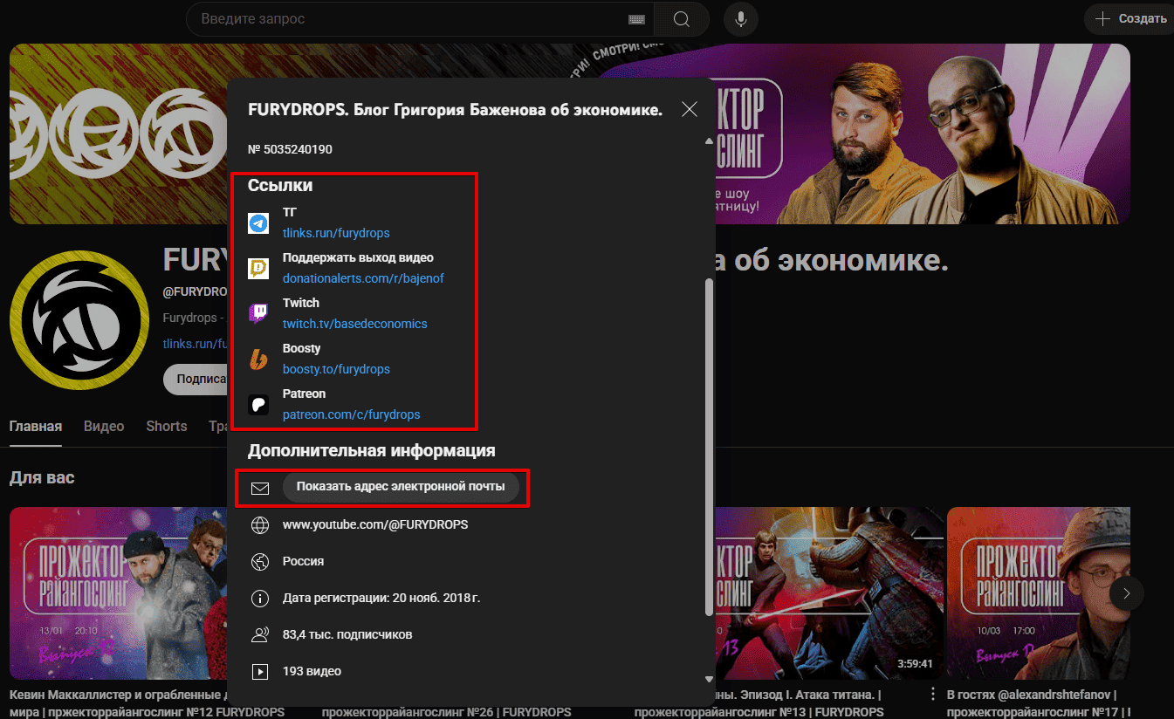Click the video count play icon
1174x719 pixels.
(x=259, y=672)
